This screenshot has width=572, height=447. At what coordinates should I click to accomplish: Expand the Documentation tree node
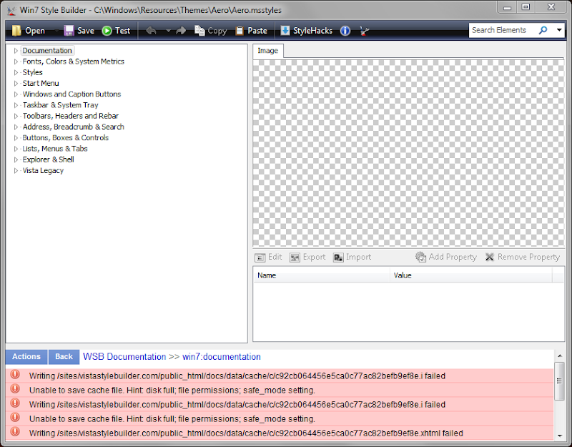coord(16,51)
